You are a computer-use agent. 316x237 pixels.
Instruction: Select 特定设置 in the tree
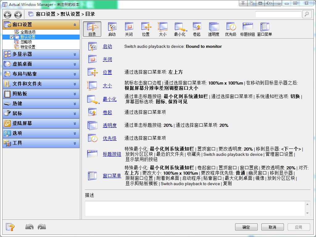tap(28, 47)
